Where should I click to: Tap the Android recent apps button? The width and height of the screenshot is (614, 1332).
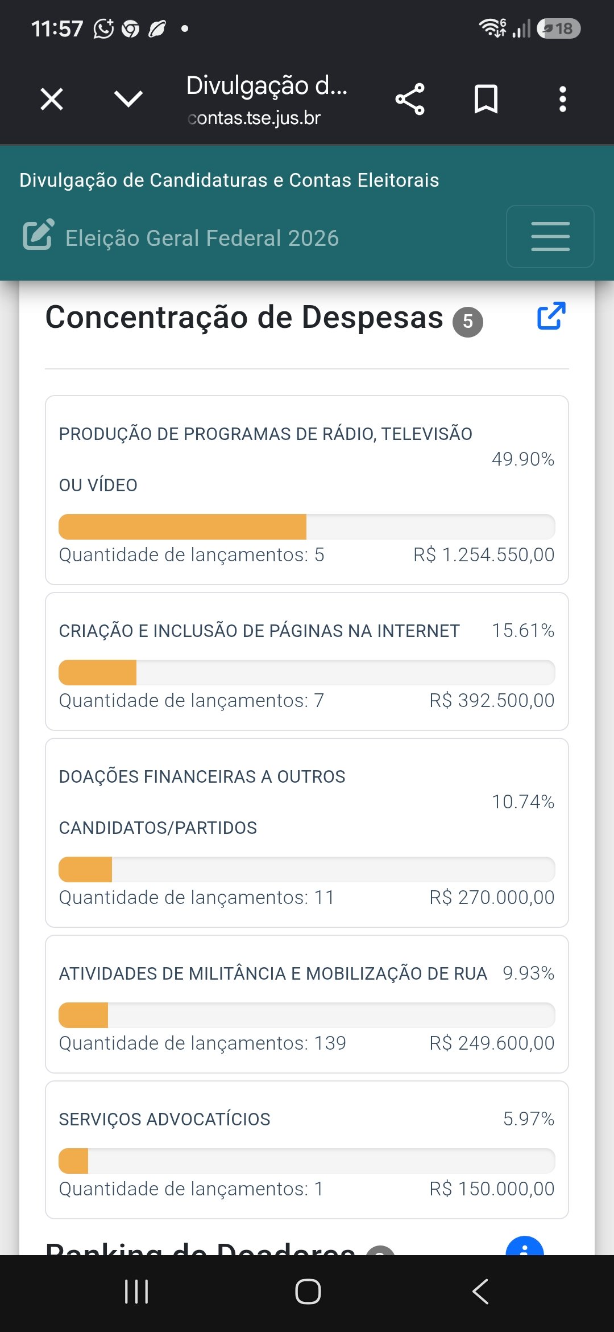tap(136, 1292)
